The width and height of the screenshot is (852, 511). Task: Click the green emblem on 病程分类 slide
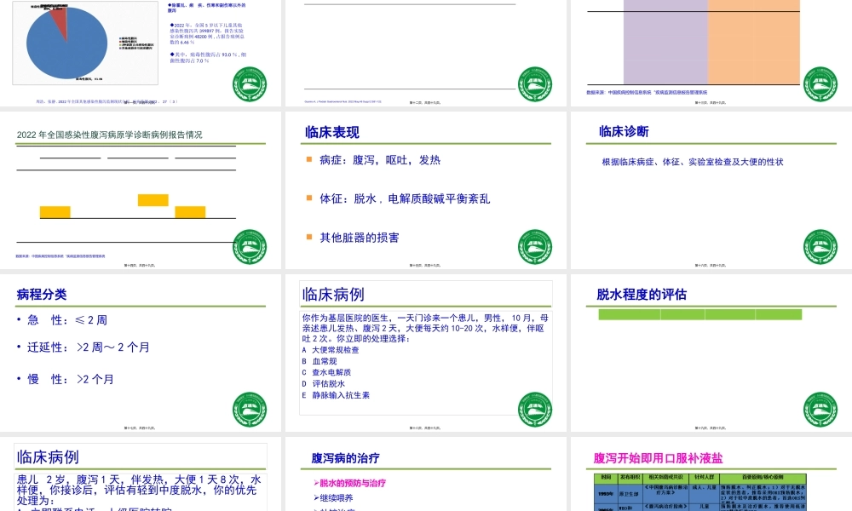250,406
